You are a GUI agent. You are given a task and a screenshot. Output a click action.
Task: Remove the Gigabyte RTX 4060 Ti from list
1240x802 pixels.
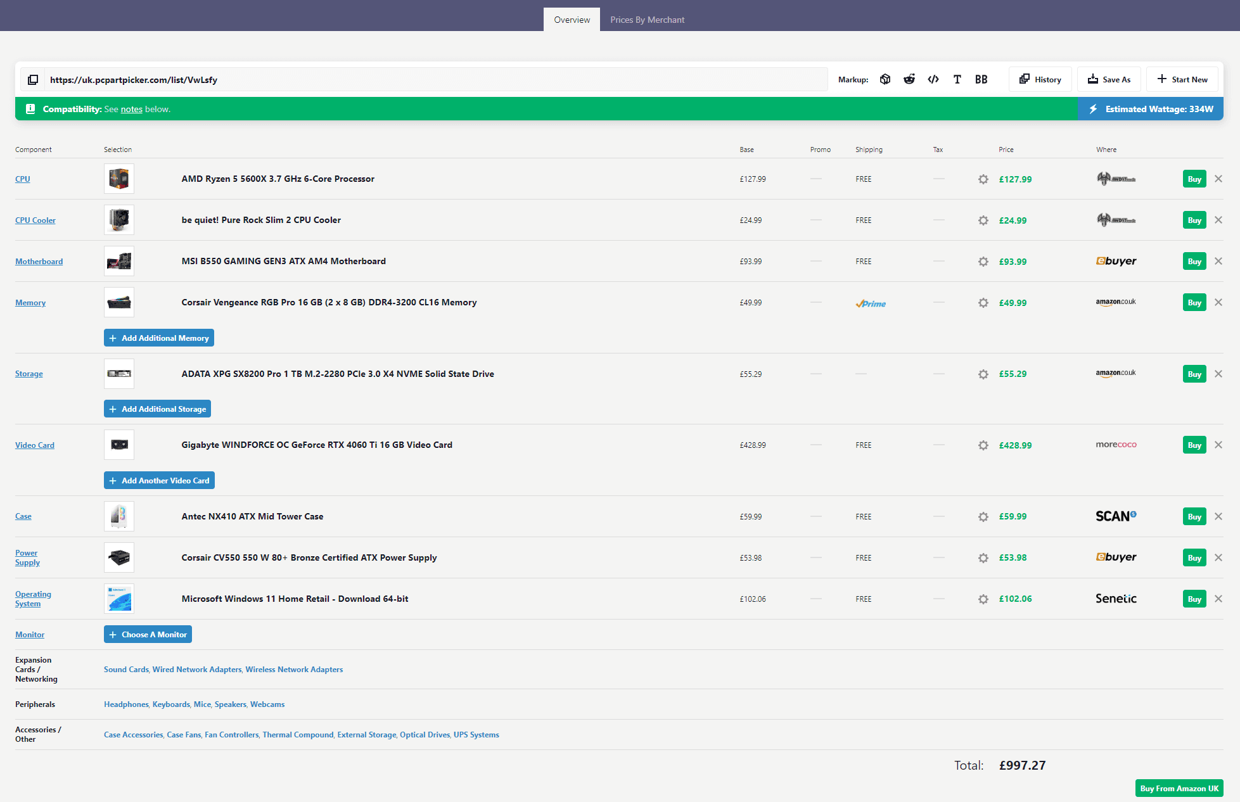(x=1218, y=445)
